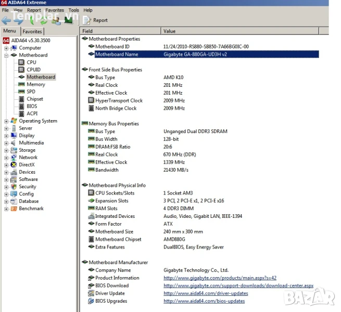Expand the Storage tree node
This screenshot has height=312, width=341.
click(6, 150)
